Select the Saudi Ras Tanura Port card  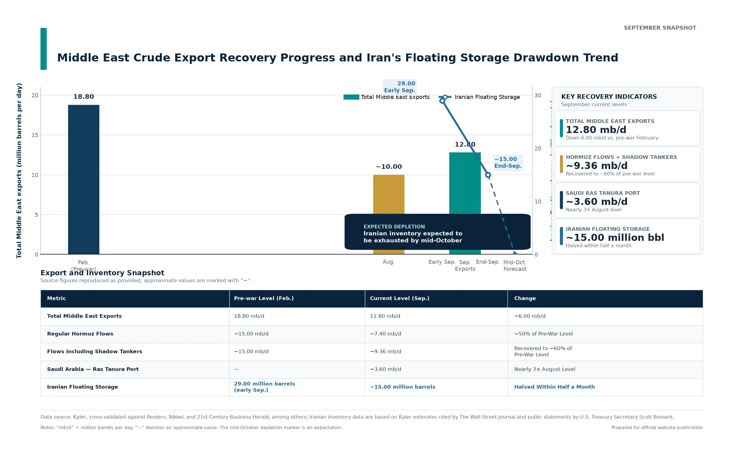[627, 200]
